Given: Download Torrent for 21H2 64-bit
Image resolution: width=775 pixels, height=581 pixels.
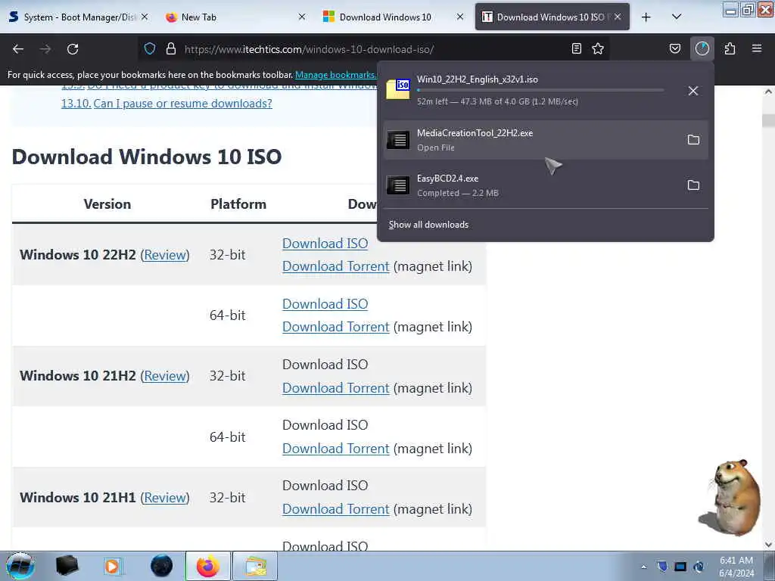Looking at the screenshot, I should click(x=336, y=449).
